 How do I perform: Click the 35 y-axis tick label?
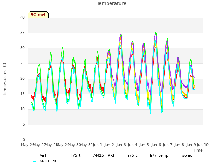(x=22, y=33)
